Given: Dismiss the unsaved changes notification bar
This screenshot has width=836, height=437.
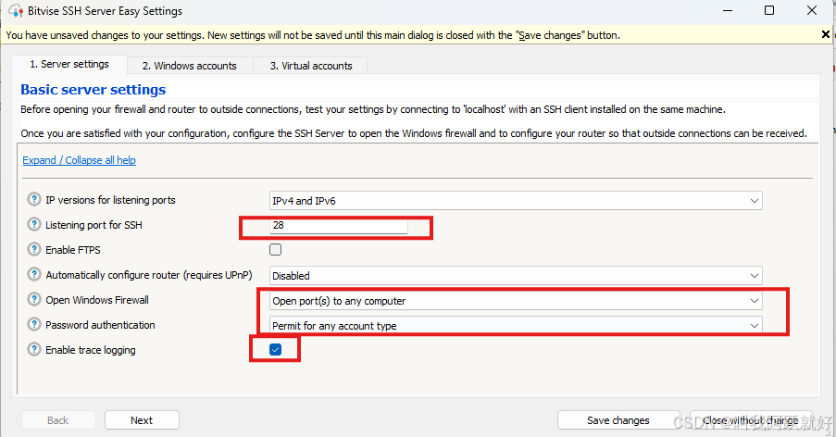Looking at the screenshot, I should 826,35.
